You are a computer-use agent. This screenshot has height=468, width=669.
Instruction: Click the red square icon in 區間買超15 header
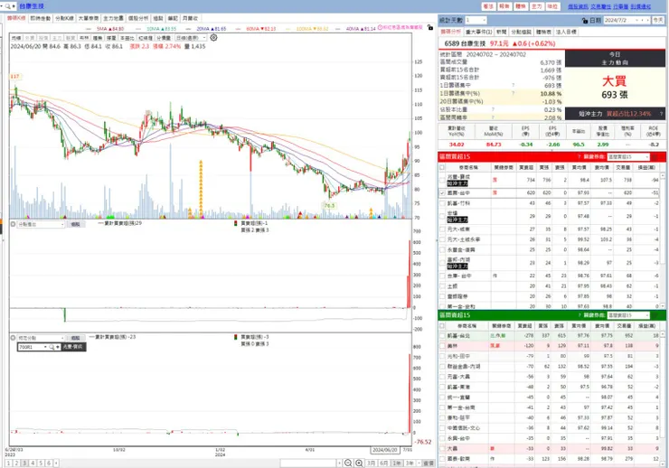pos(655,157)
